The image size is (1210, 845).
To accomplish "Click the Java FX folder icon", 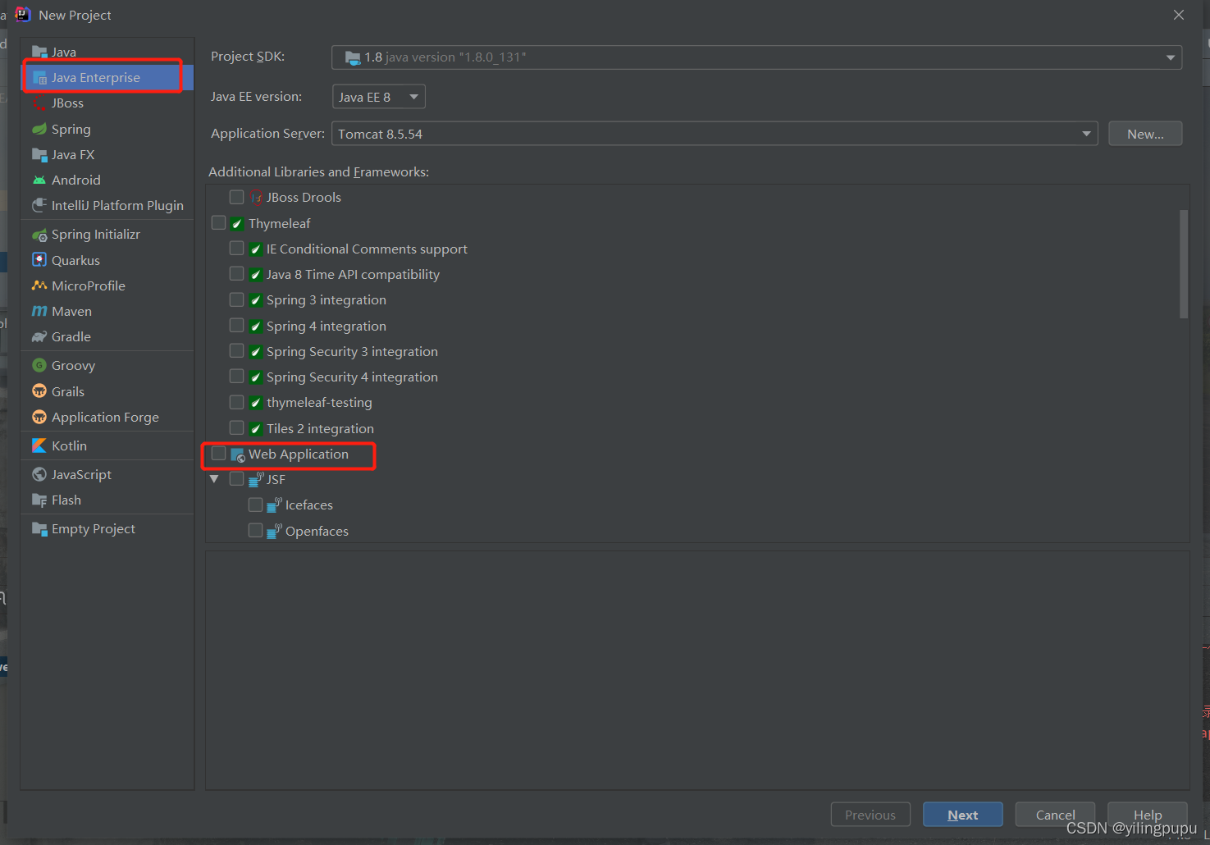I will coord(39,154).
